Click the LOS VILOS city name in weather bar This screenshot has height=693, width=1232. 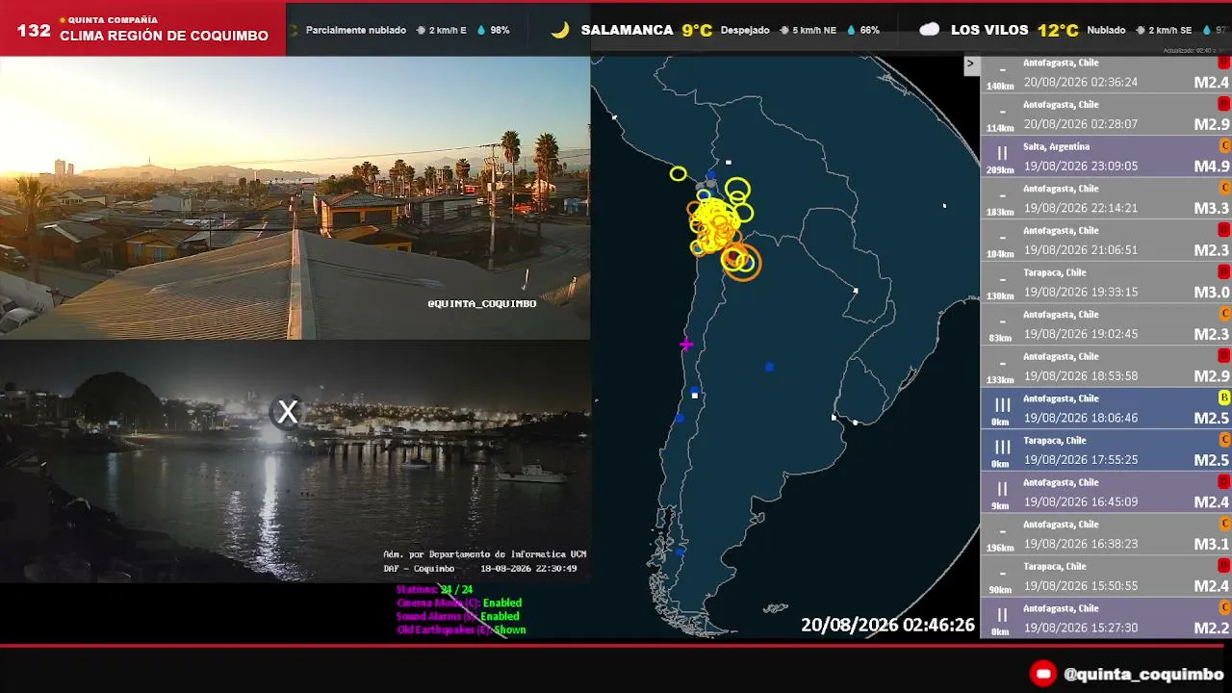click(x=990, y=30)
